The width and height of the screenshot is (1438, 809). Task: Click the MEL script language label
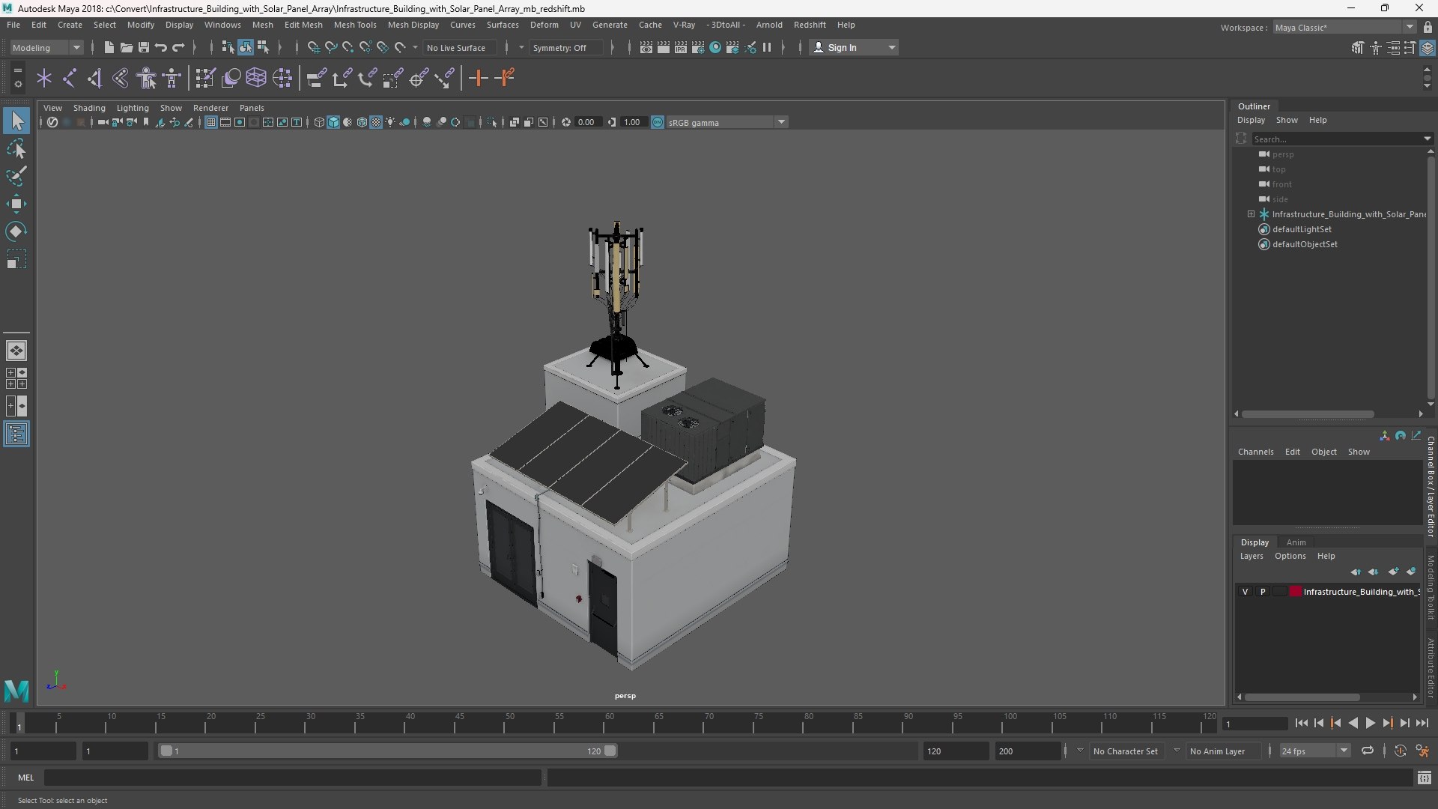click(26, 778)
